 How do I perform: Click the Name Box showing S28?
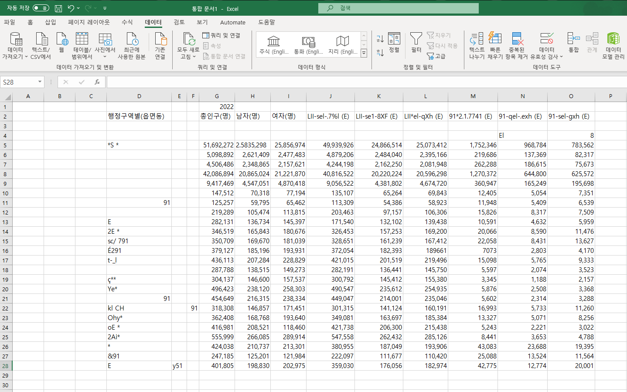19,82
